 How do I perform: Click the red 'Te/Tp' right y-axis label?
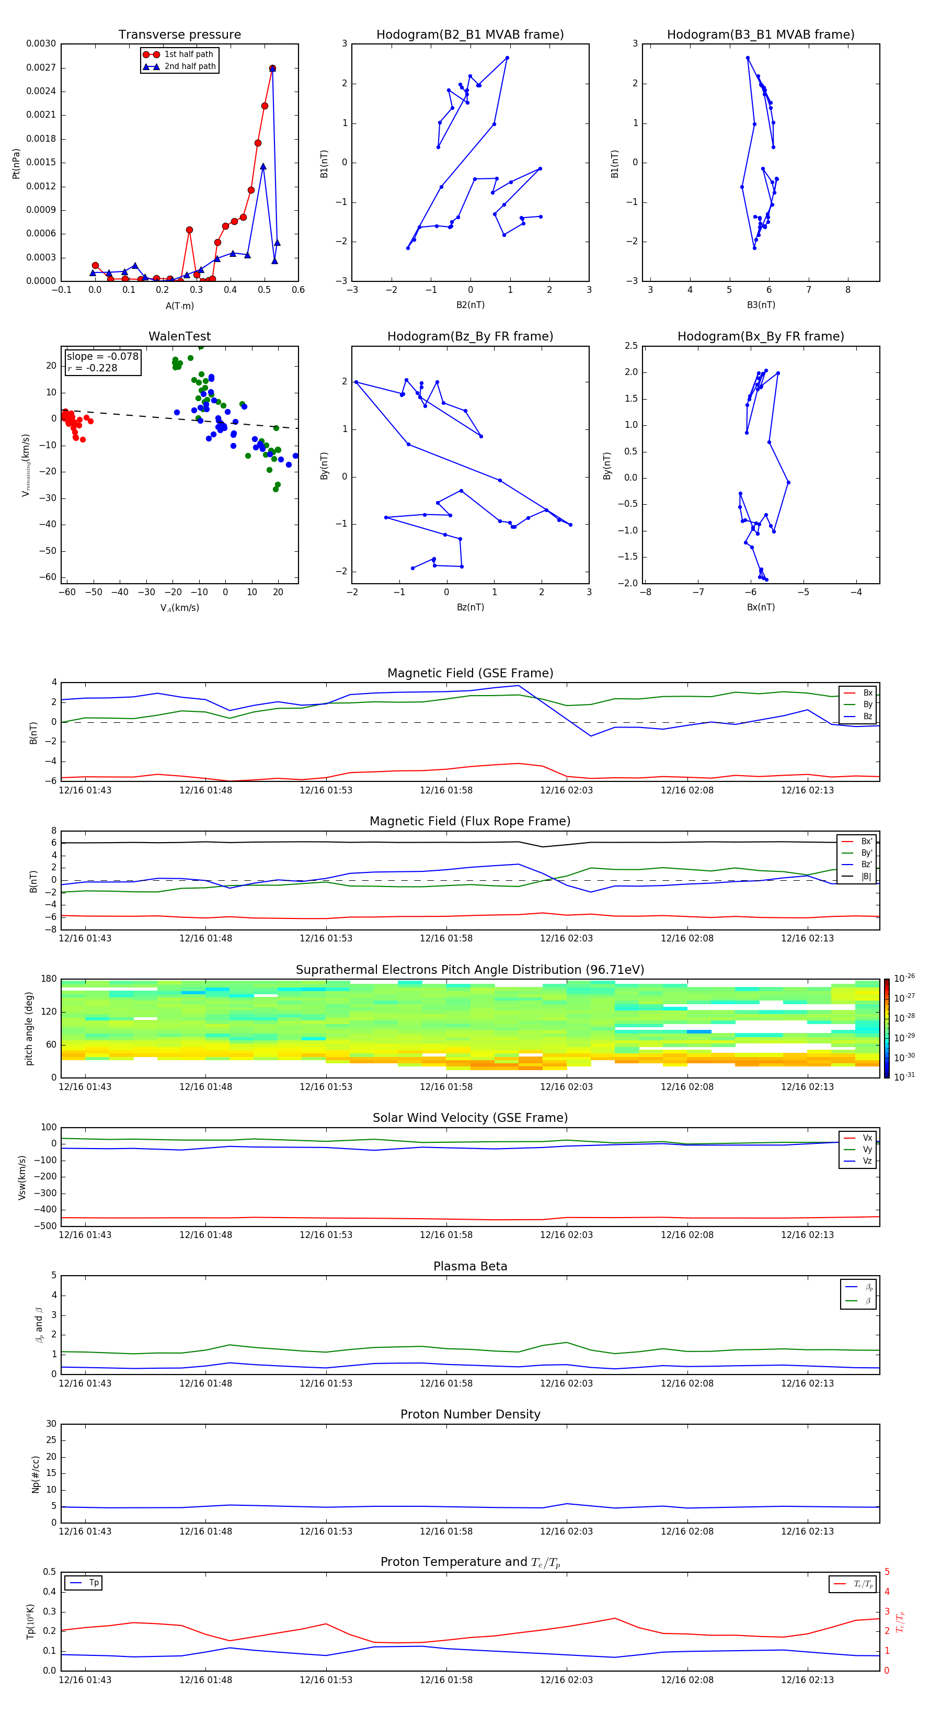click(x=900, y=1621)
